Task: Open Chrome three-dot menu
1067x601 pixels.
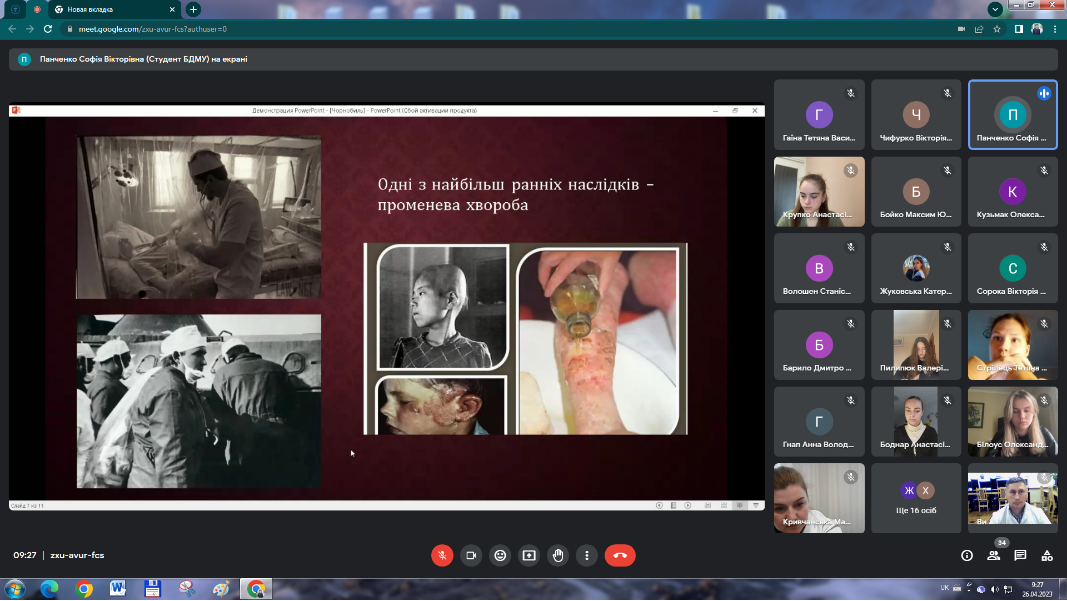Action: pyautogui.click(x=1055, y=29)
